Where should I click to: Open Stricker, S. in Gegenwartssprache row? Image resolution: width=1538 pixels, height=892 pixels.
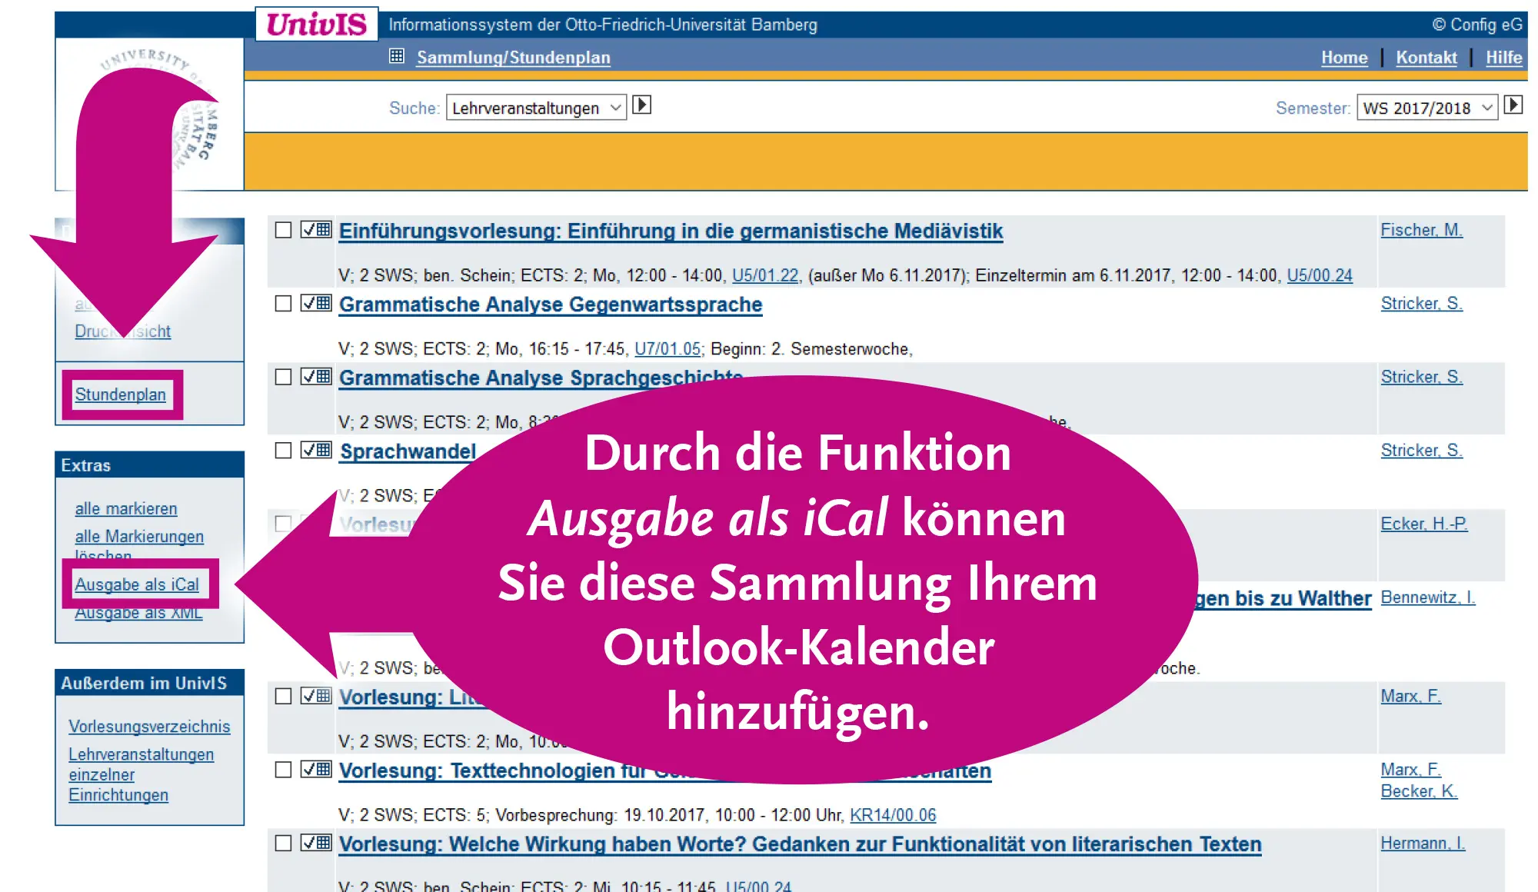click(x=1421, y=304)
